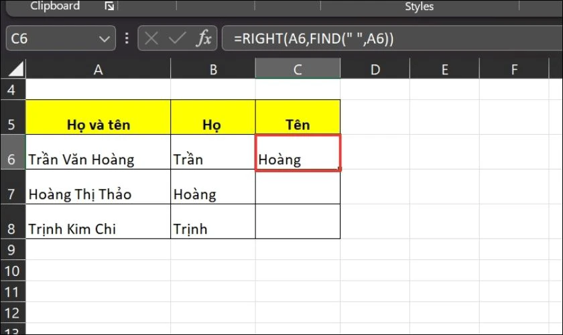Confirm the formula with the checkmark
563x335 pixels.
click(176, 39)
